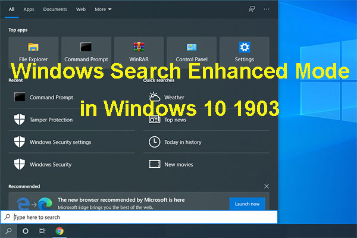Click the Edge browser recommendation headline

(x=121, y=200)
